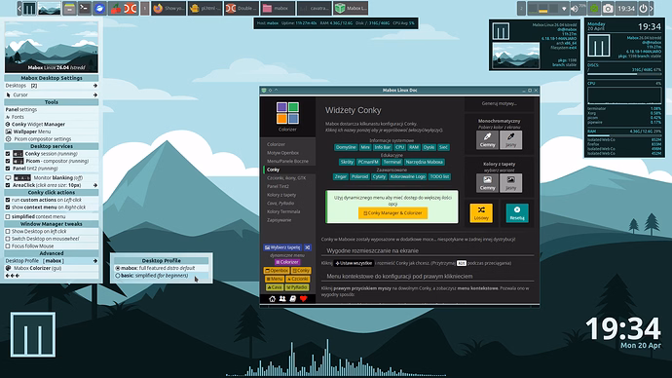Select the mabox full featured profile radio

pyautogui.click(x=118, y=268)
